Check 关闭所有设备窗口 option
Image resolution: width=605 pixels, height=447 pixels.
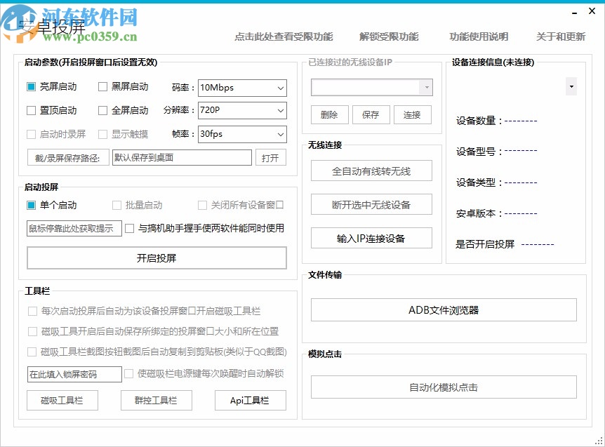(x=201, y=205)
